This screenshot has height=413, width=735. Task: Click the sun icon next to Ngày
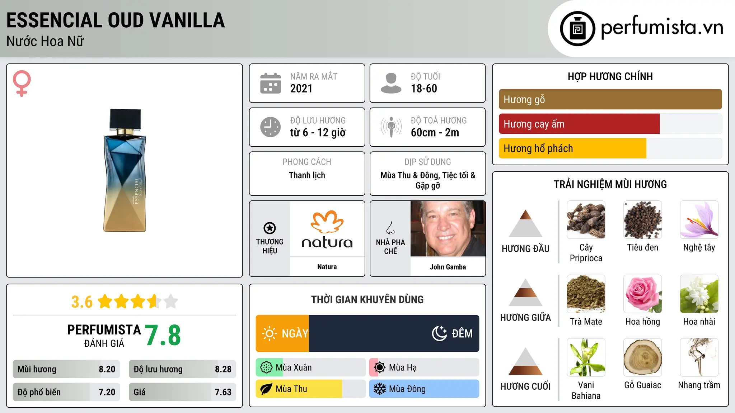(x=269, y=333)
